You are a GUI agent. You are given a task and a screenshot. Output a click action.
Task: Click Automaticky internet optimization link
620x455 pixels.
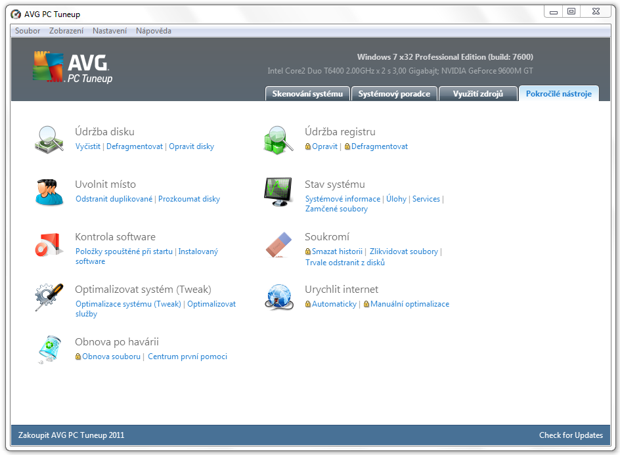pyautogui.click(x=334, y=304)
